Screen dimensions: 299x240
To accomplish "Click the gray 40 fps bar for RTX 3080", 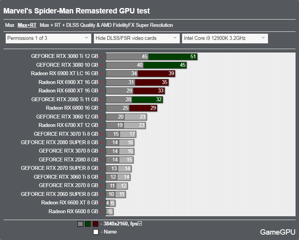I will pyautogui.click(x=125, y=65).
